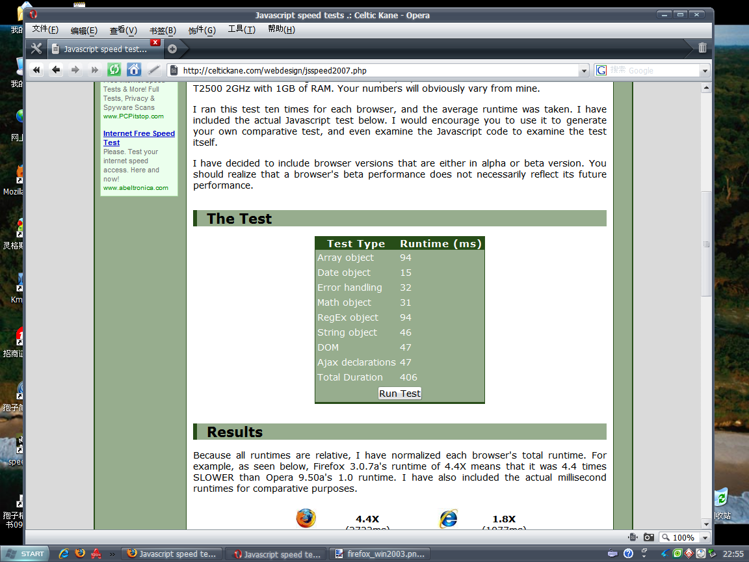Go to the Home page icon

click(x=134, y=70)
